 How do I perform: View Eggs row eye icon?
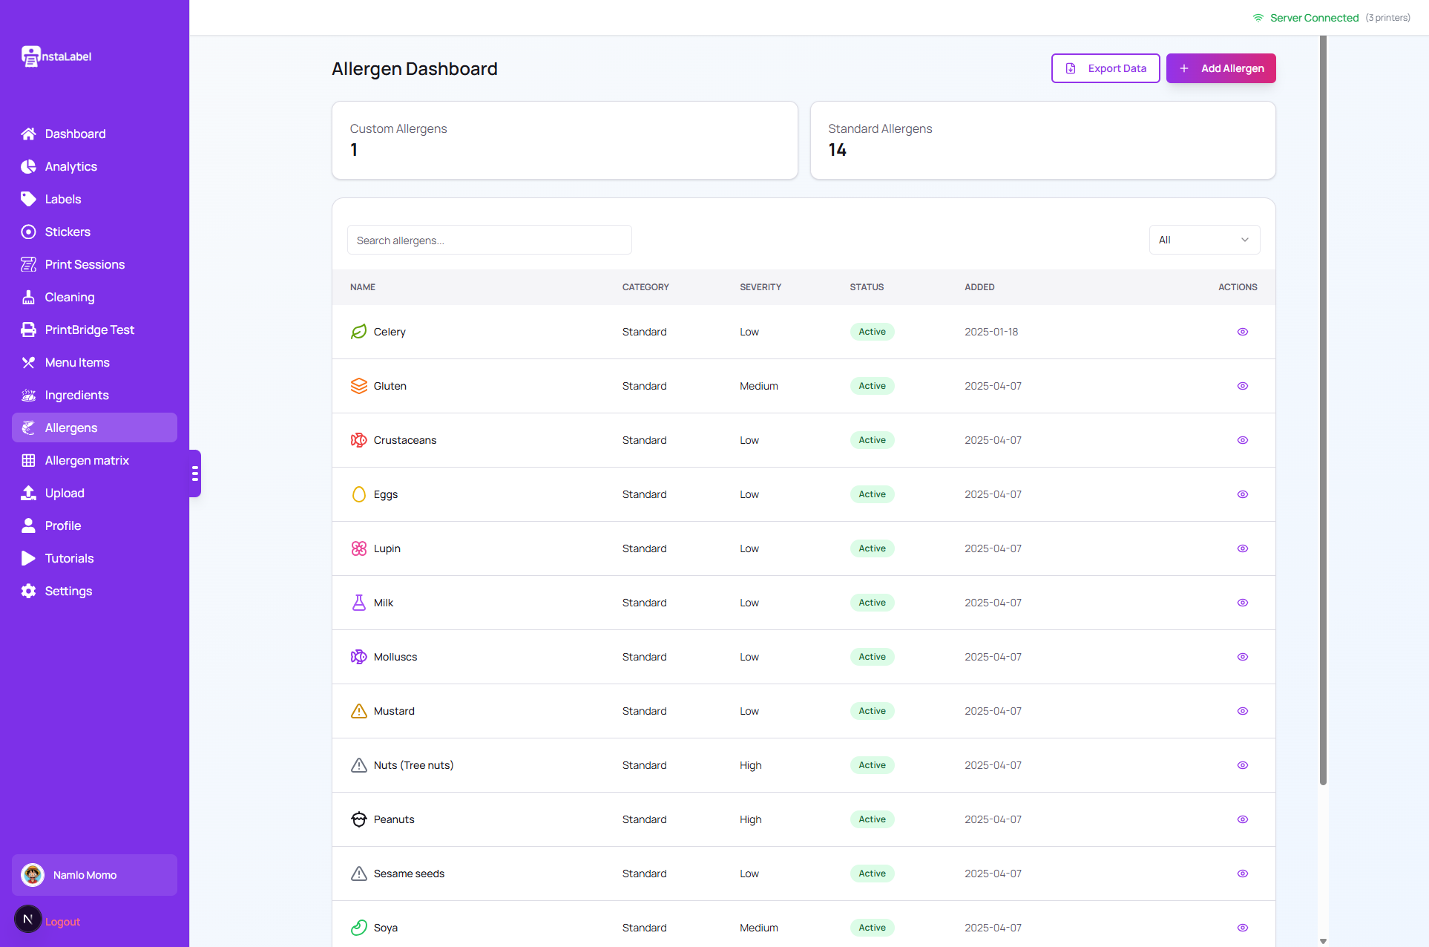coord(1243,494)
